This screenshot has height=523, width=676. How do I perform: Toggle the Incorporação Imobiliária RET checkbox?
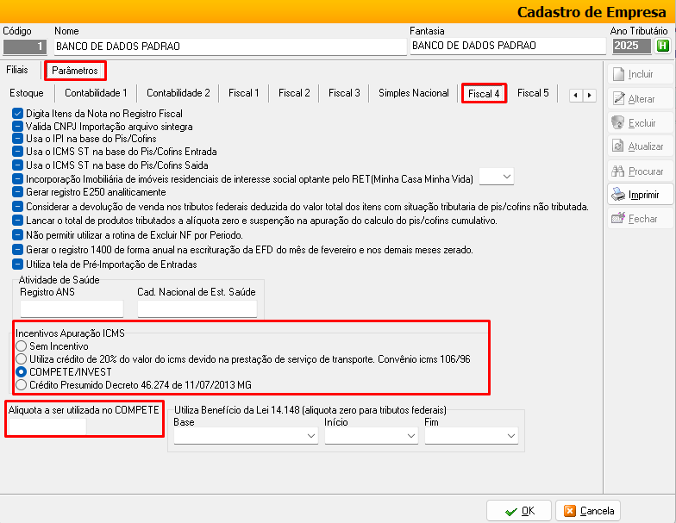click(x=17, y=179)
